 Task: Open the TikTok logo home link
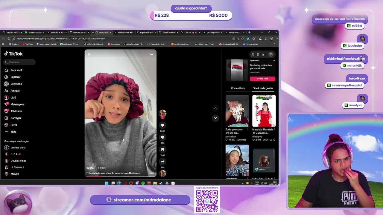coord(13,54)
